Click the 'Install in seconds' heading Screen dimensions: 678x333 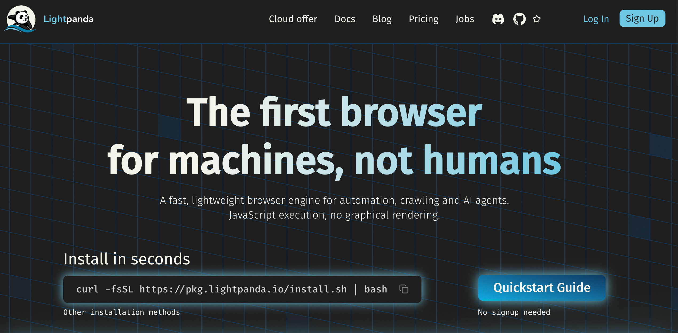(127, 259)
